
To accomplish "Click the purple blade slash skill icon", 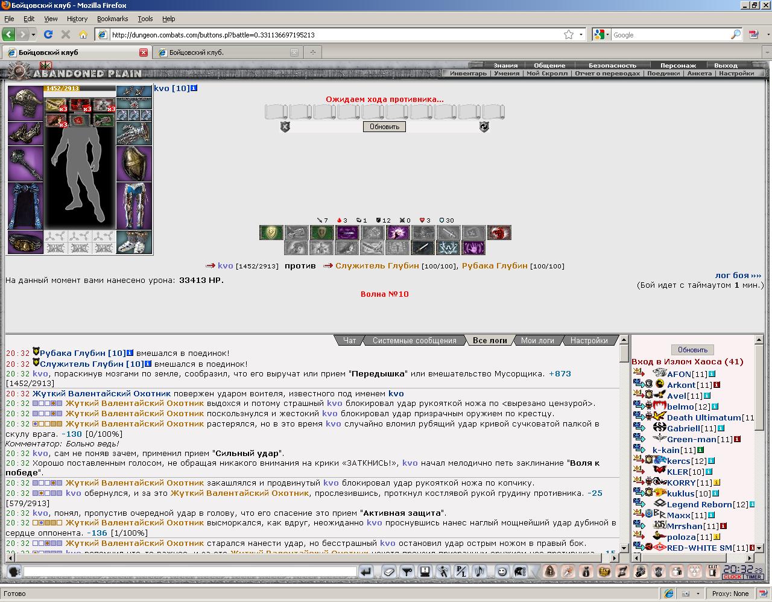I will coord(347,232).
